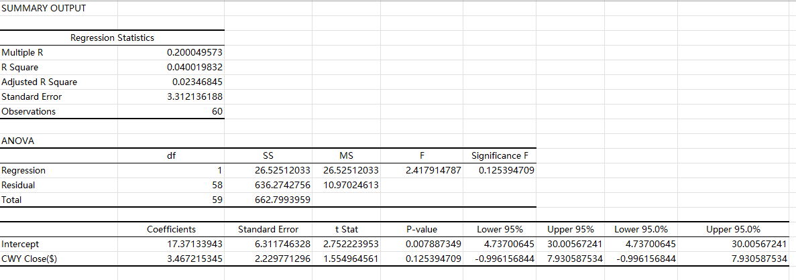Click the Regression Statistics header cell
Screen dimensions: 796x280
(112, 38)
